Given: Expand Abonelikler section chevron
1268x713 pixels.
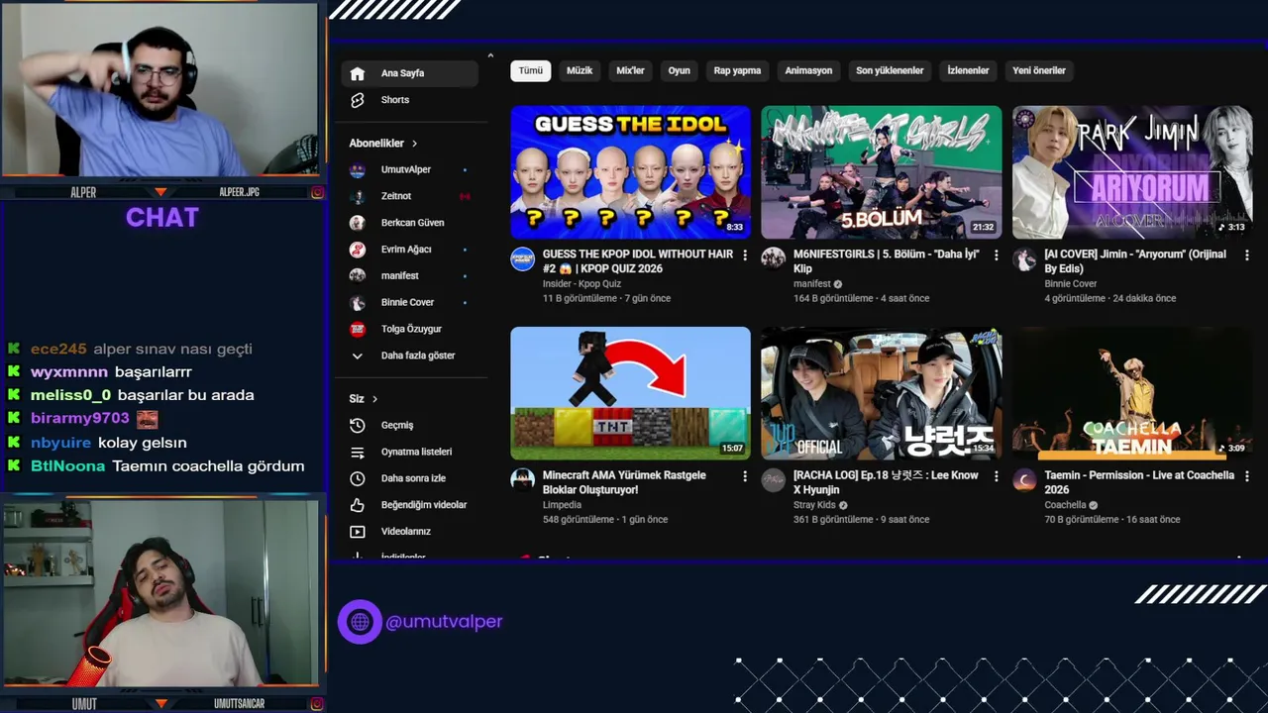Looking at the screenshot, I should coord(414,144).
